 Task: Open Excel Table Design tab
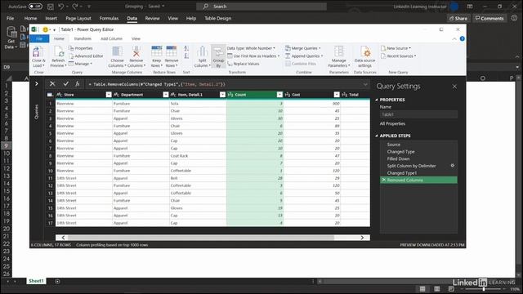click(218, 18)
